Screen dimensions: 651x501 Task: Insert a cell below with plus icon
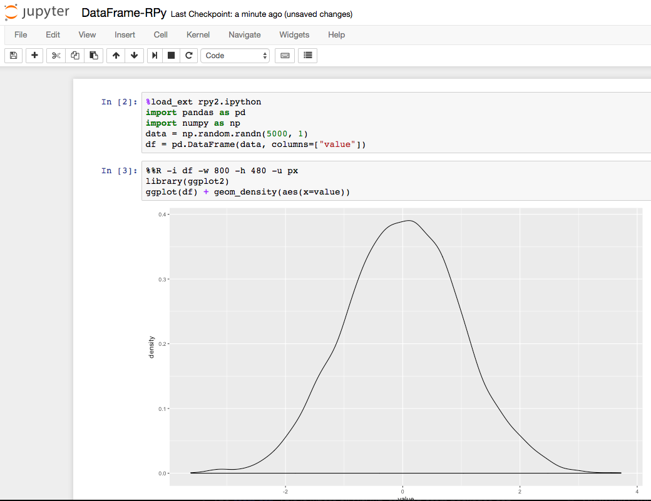tap(34, 56)
